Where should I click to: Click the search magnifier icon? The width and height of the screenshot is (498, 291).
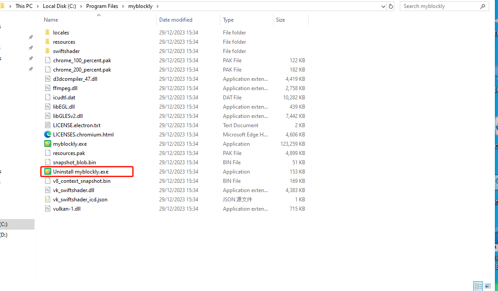pos(483,6)
